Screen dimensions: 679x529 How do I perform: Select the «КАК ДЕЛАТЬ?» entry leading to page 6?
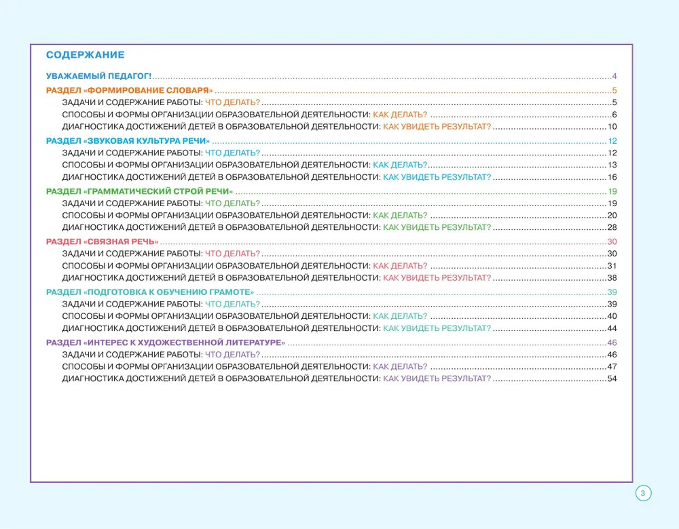(x=400, y=115)
